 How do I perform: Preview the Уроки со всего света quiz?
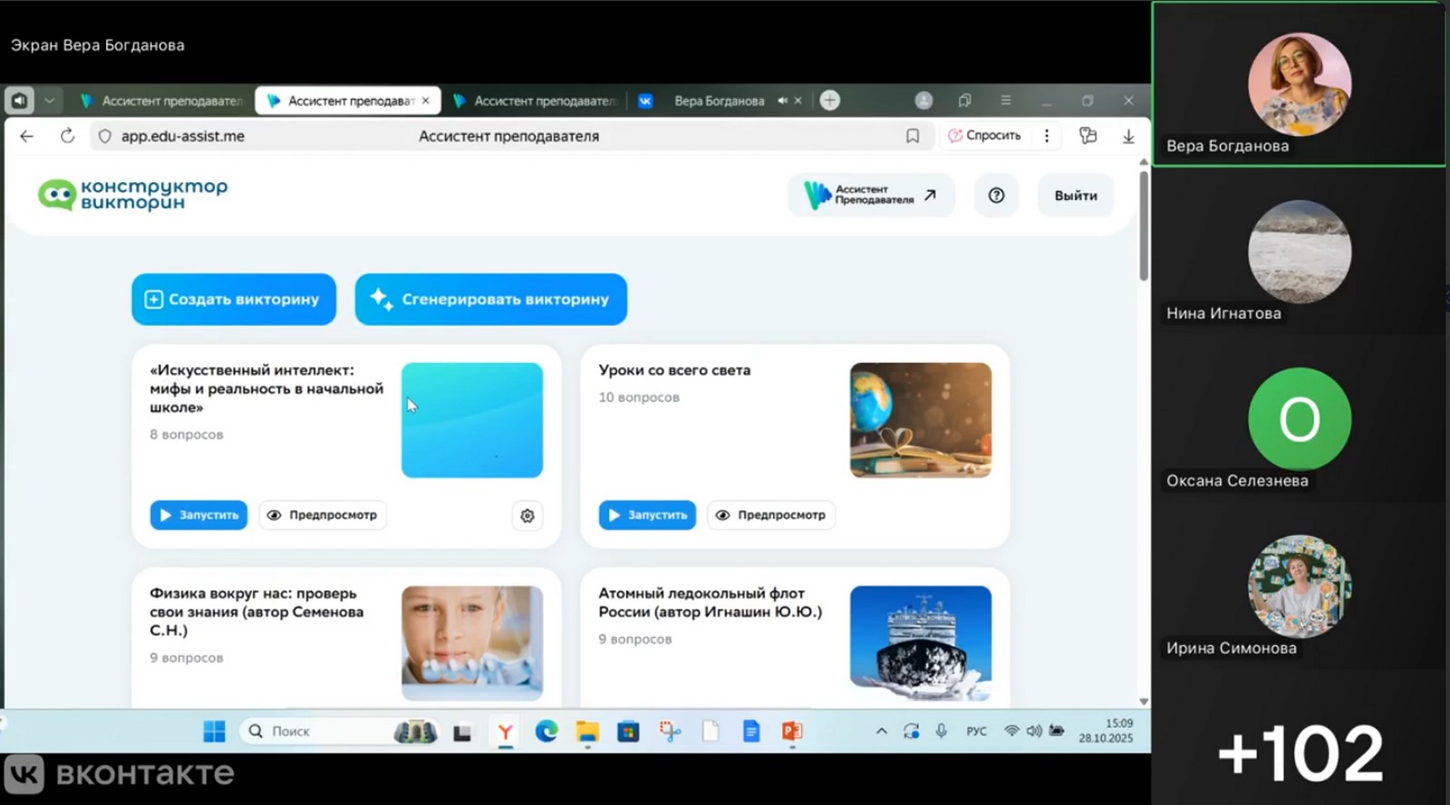pyautogui.click(x=771, y=515)
